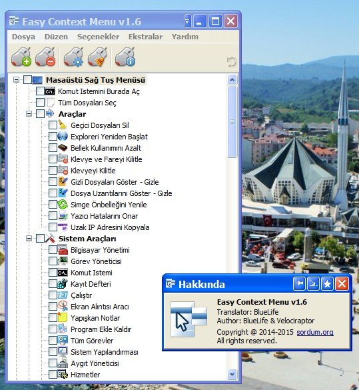Enable the Geçici Dosyaları Sil checkbox

[x=53, y=125]
